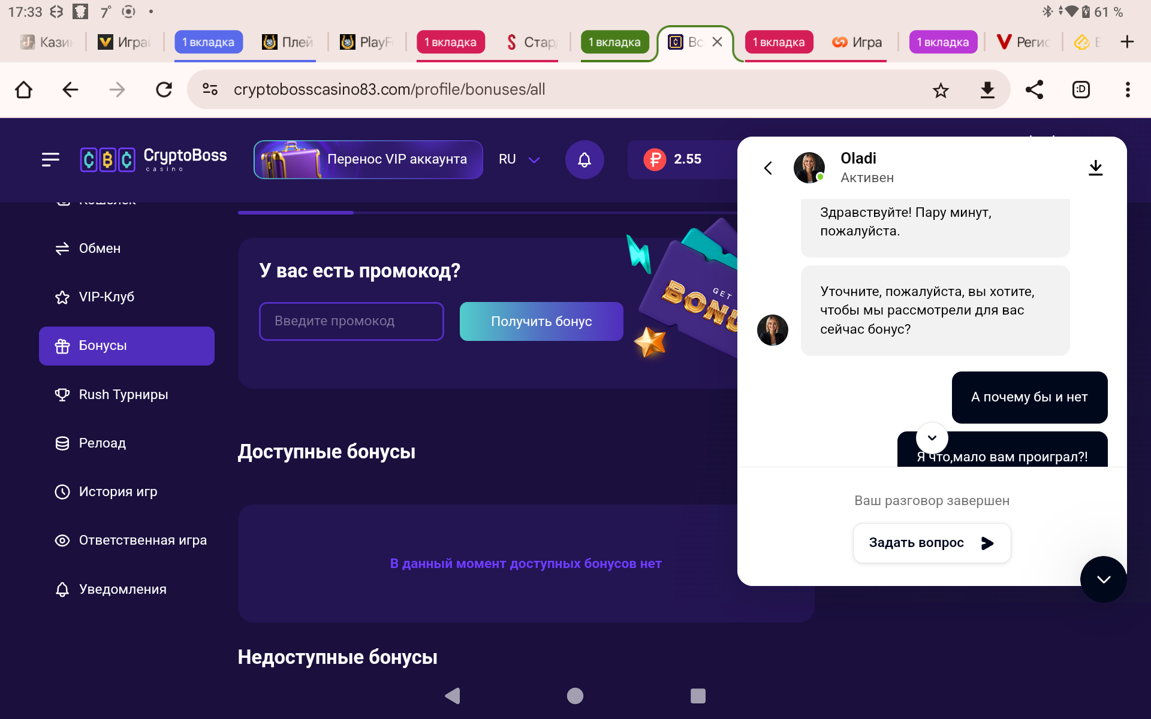Image resolution: width=1151 pixels, height=719 pixels.
Task: Click the Получить бонус button
Action: pyautogui.click(x=541, y=322)
